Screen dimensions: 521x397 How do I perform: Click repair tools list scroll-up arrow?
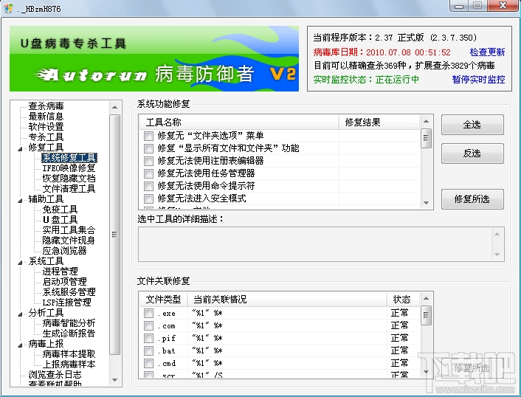pos(427,121)
